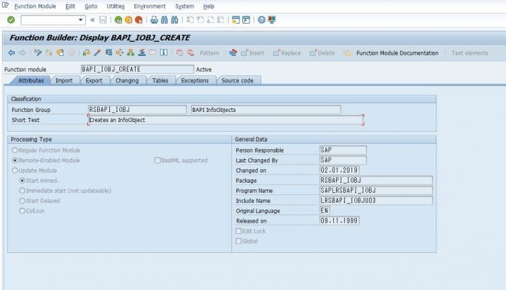Select Update Module radio button
The image size is (506, 290).
point(15,171)
